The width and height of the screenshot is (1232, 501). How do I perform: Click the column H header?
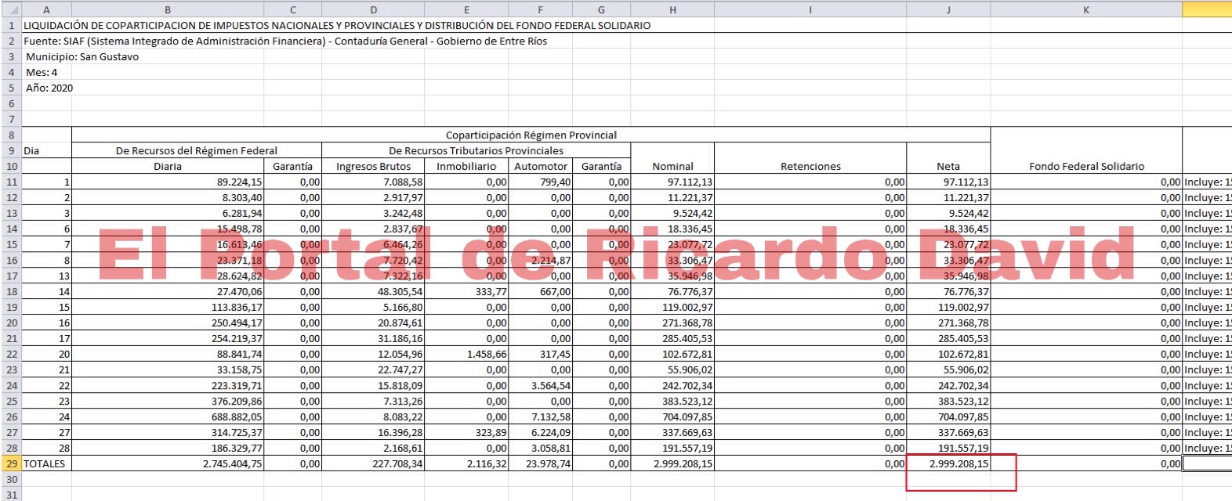pyautogui.click(x=672, y=9)
